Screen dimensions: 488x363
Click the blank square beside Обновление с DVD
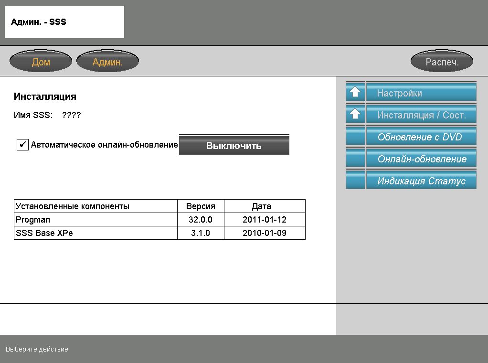point(355,136)
